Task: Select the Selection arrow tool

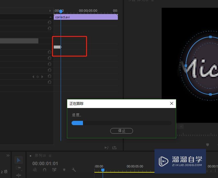Action: click(x=19, y=160)
